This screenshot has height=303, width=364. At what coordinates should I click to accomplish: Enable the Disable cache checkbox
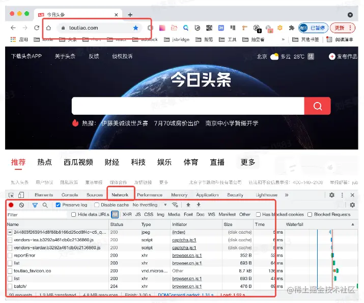tap(97, 205)
